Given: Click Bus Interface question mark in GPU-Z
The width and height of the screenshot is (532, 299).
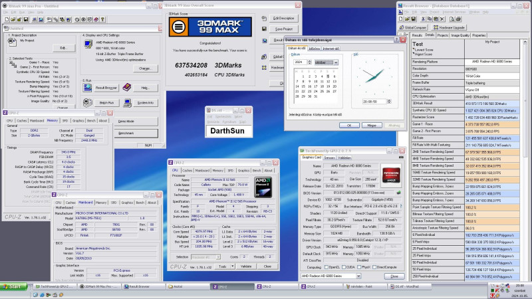Looking at the screenshot, I should pos(401,206).
